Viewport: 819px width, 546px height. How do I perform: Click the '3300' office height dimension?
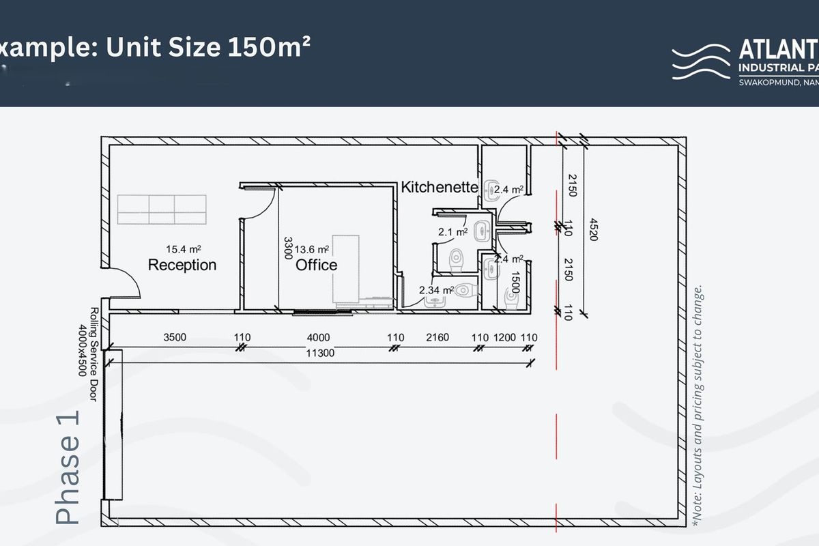tap(287, 248)
